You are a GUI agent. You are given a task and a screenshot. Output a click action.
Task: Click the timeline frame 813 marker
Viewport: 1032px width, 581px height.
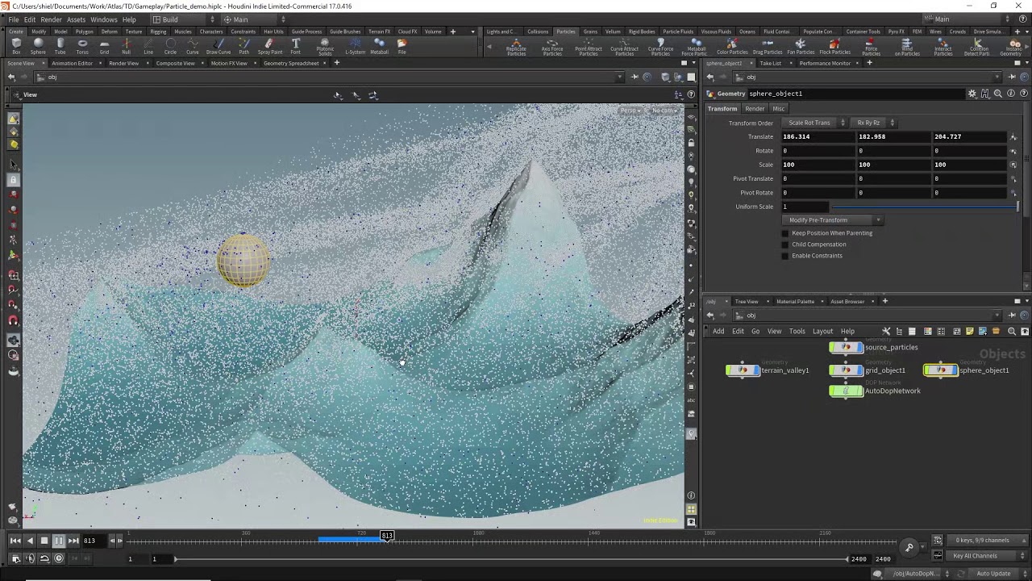click(387, 536)
